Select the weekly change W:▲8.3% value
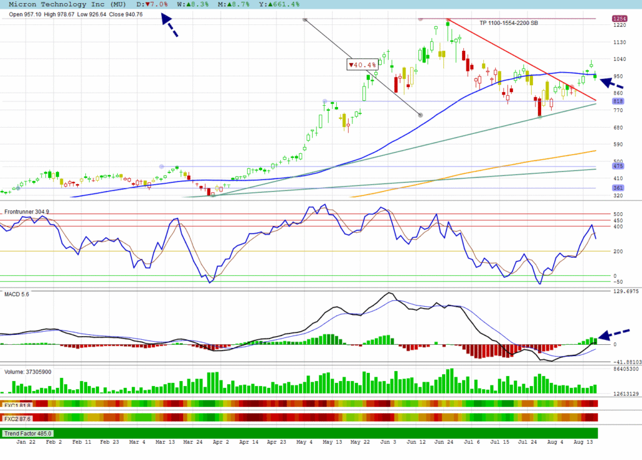Screen dimensions: 642x460 (193, 4)
